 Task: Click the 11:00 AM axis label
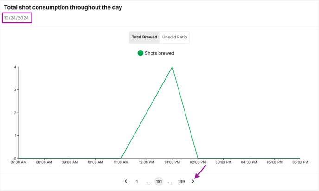pyautogui.click(x=121, y=162)
